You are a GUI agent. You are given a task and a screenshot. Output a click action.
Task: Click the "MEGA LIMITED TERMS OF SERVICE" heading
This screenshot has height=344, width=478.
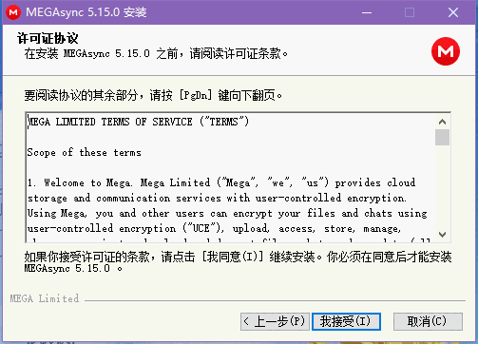pyautogui.click(x=138, y=122)
